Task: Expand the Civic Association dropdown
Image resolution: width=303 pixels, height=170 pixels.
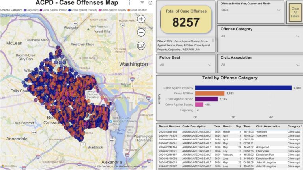Action: 260,65
